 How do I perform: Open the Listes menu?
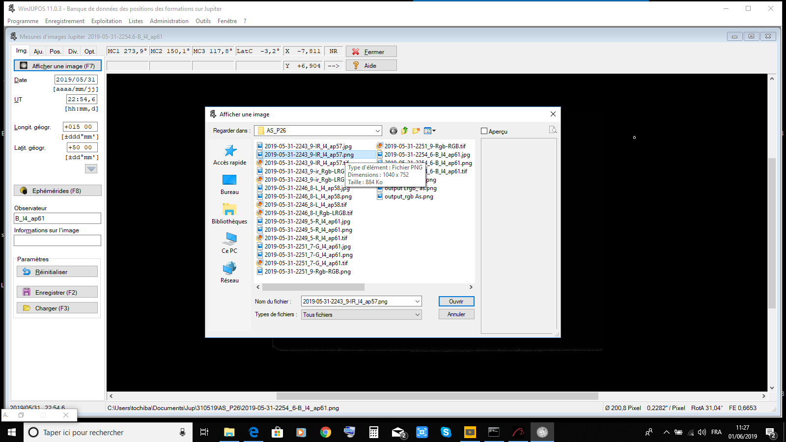[136, 21]
